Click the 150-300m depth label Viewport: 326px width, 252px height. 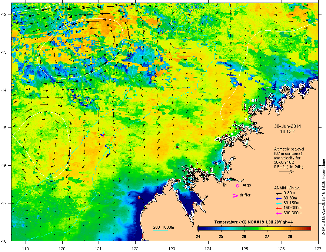click(x=292, y=208)
